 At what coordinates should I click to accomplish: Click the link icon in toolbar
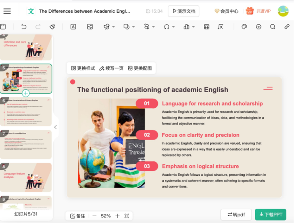click(x=287, y=27)
